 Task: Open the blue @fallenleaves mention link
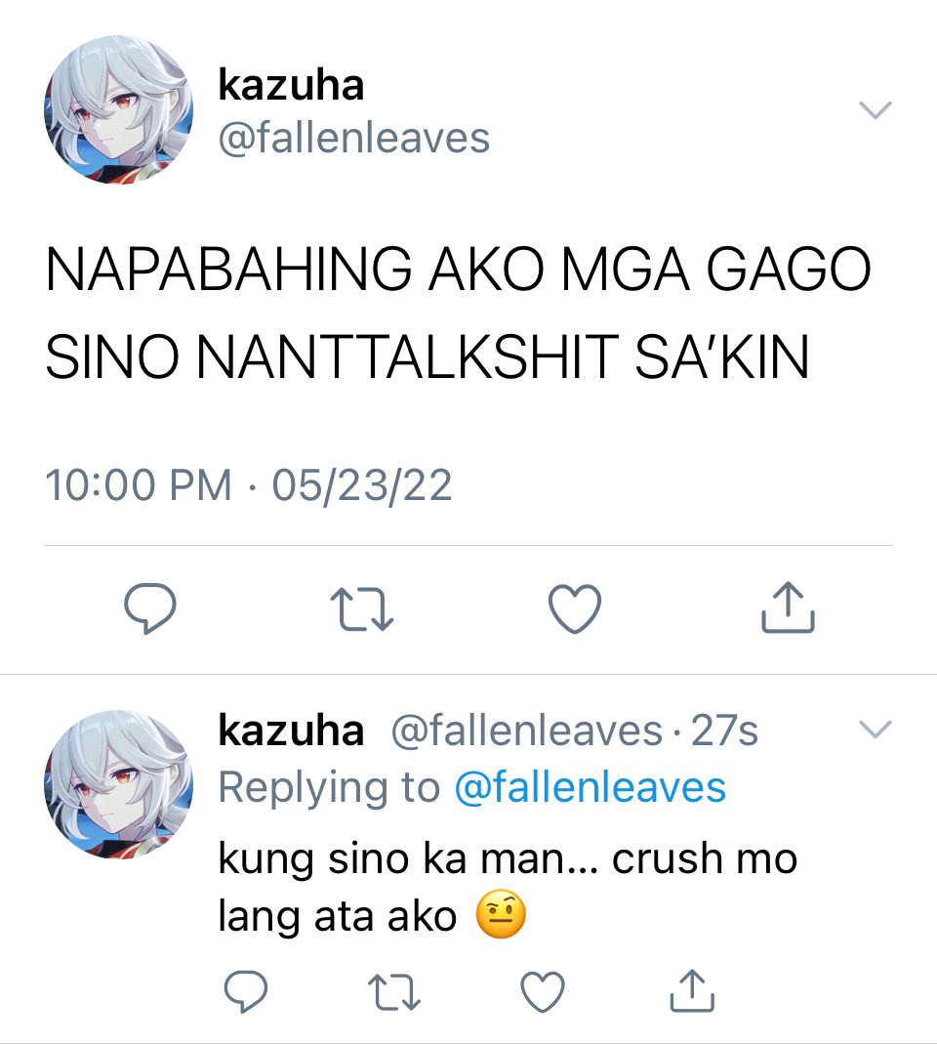(590, 787)
